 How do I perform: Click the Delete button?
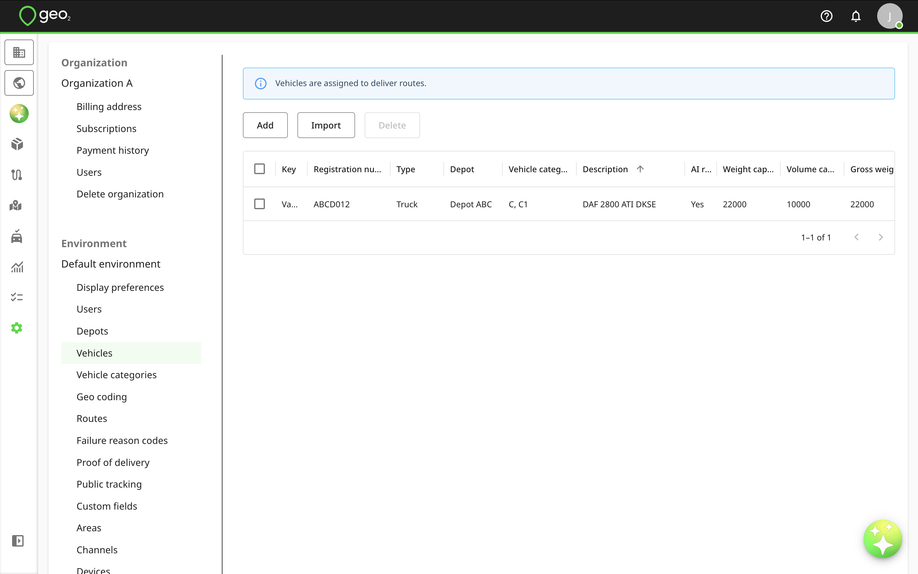pyautogui.click(x=392, y=125)
